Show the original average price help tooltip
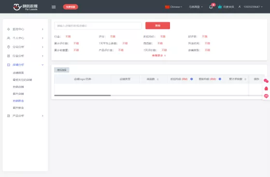Screen dimensions: 270x177 (220, 79)
